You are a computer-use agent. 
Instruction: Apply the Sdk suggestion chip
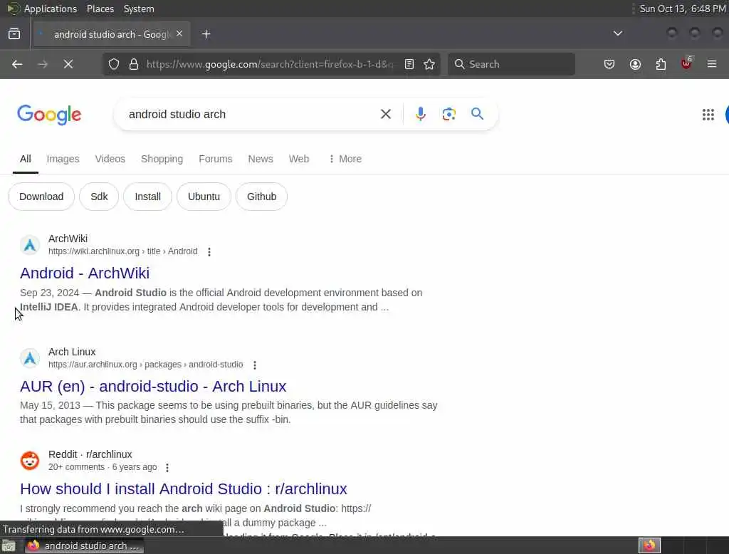click(99, 197)
